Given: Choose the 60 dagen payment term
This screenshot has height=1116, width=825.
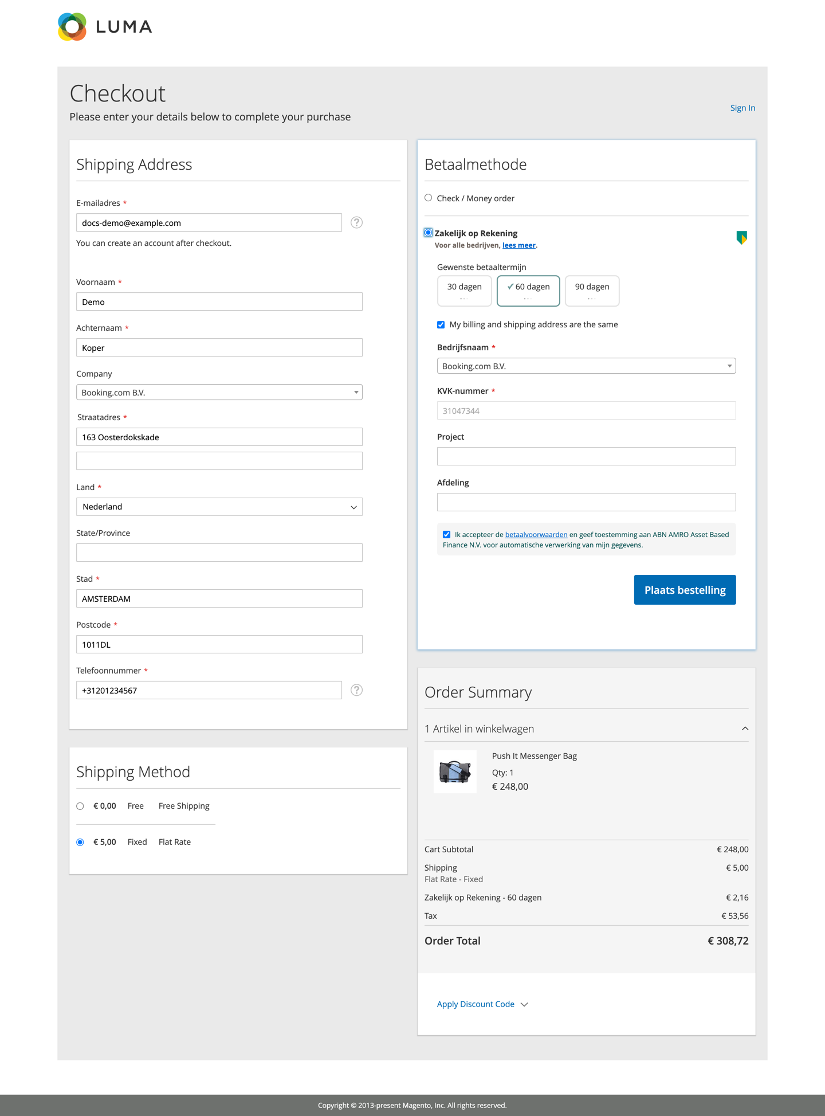Looking at the screenshot, I should [x=528, y=291].
